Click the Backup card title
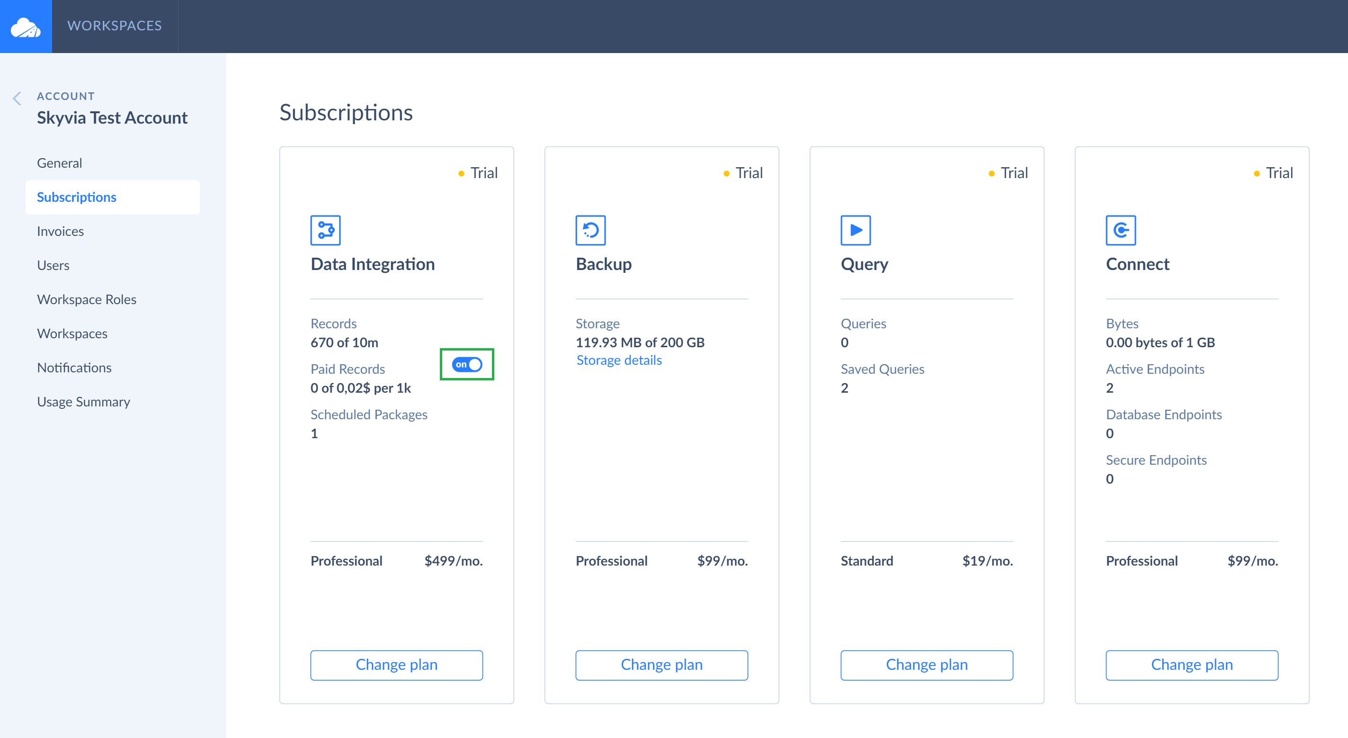Screen dimensions: 1348x738 [604, 264]
